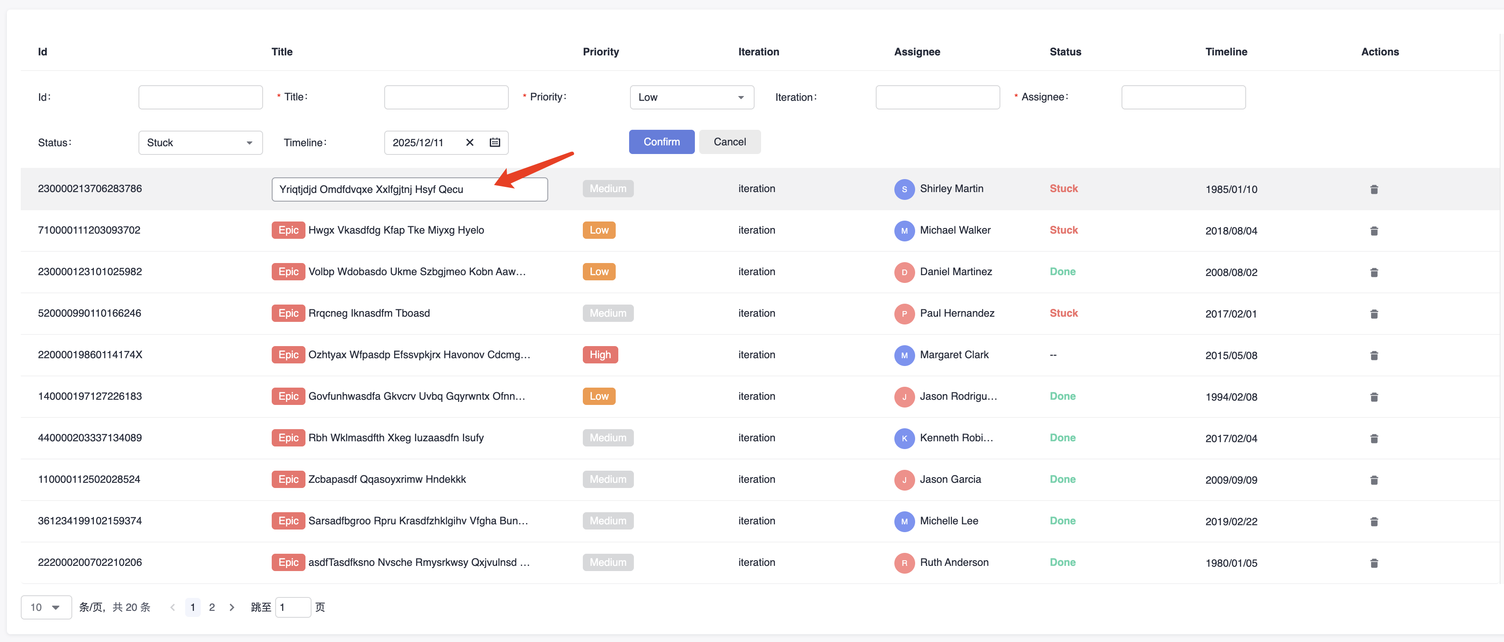Remove the Paul Hernandez row
The height and width of the screenshot is (642, 1504).
[1374, 314]
